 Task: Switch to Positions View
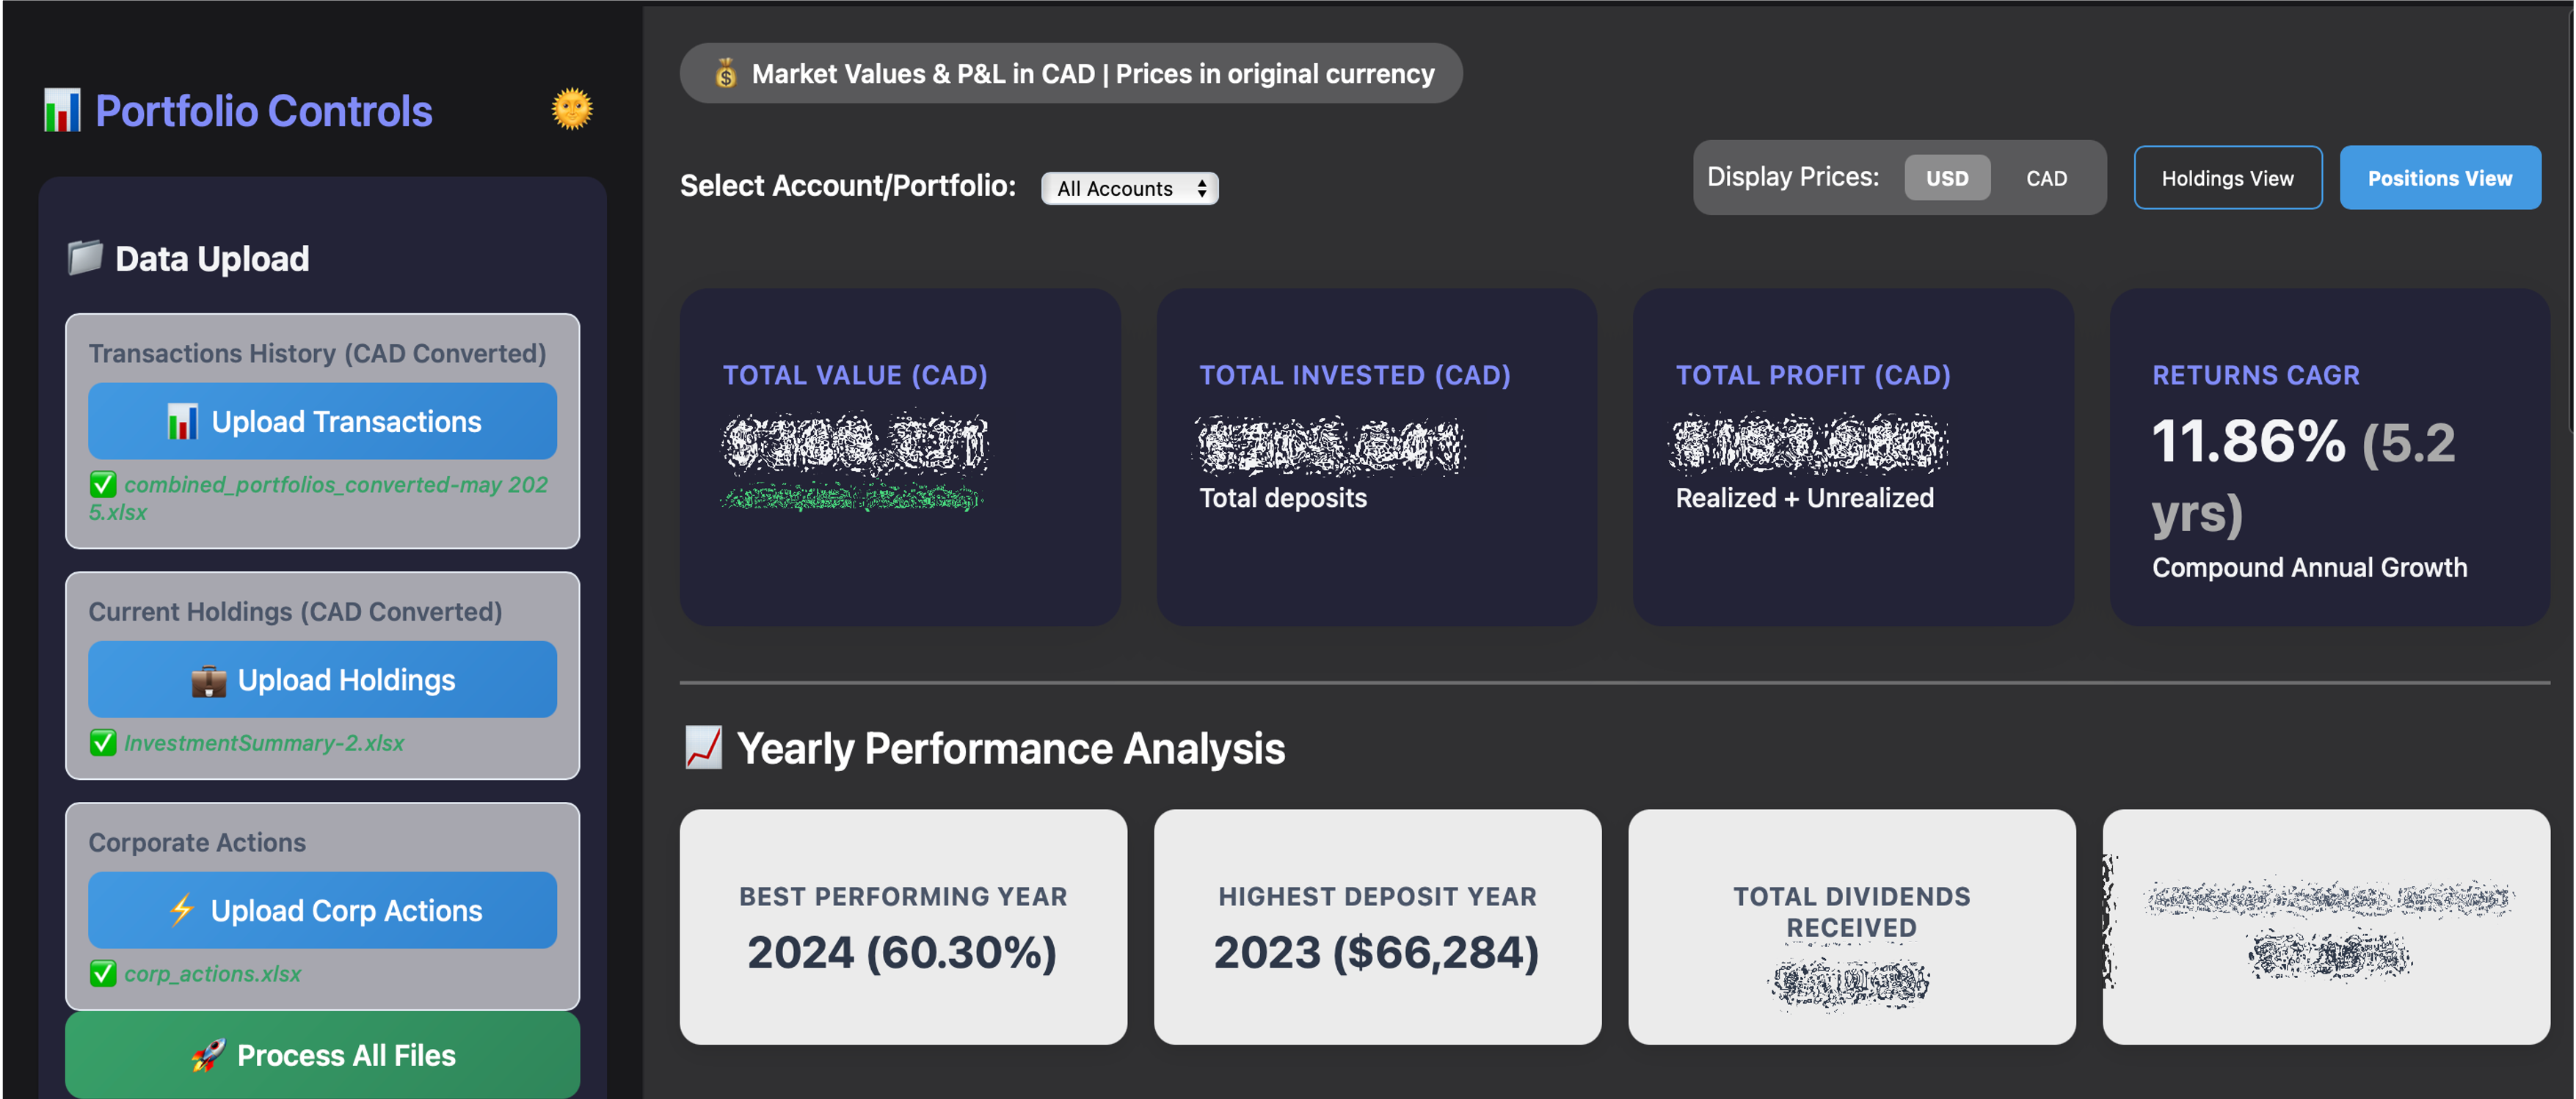pos(2439,178)
